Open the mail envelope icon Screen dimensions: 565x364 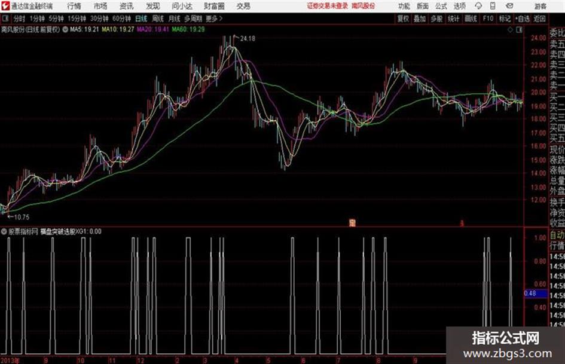(x=509, y=6)
